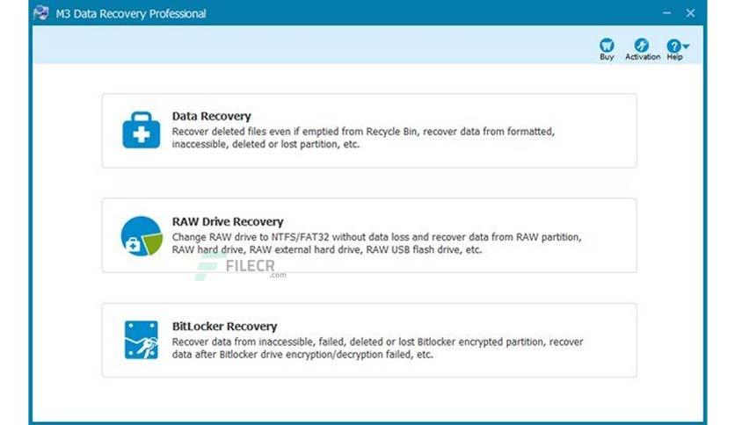Click the BitLocker Recovery description text
The width and height of the screenshot is (735, 425).
pos(378,348)
